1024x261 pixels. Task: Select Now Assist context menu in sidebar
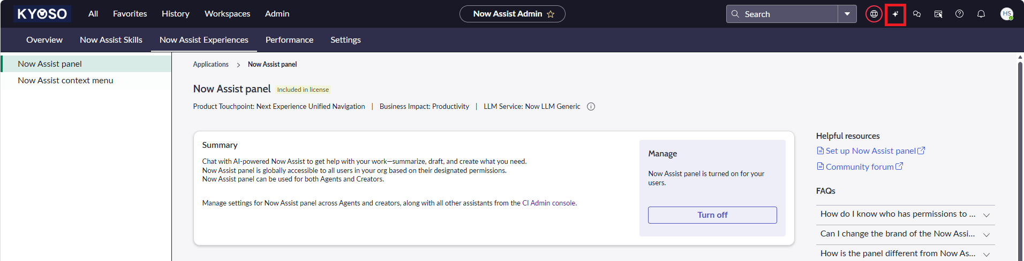tap(86, 81)
